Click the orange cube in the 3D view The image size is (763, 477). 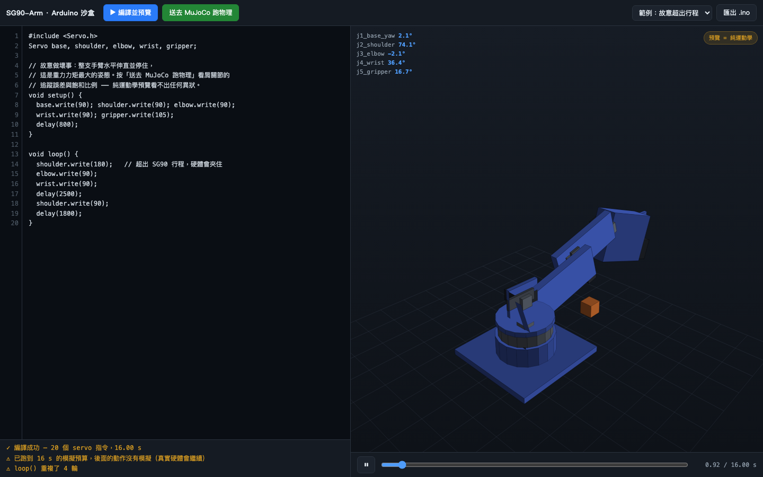pyautogui.click(x=590, y=307)
